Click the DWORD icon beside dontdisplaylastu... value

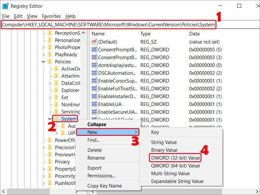tap(94, 65)
